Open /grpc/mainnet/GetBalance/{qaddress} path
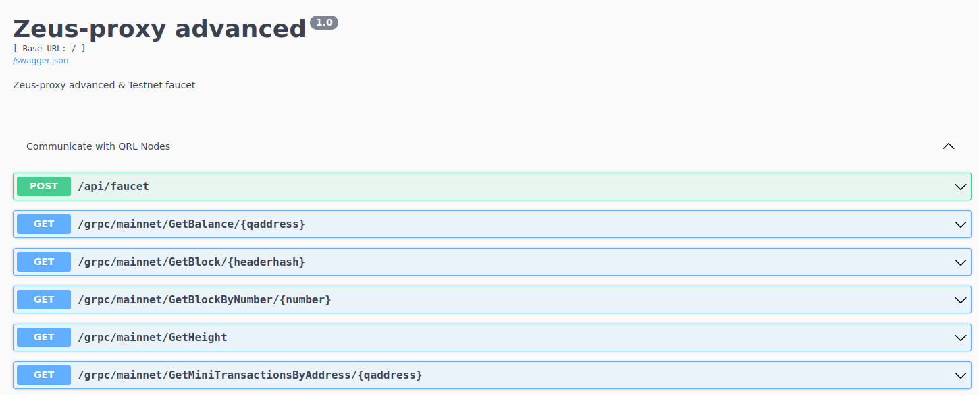 tap(191, 224)
